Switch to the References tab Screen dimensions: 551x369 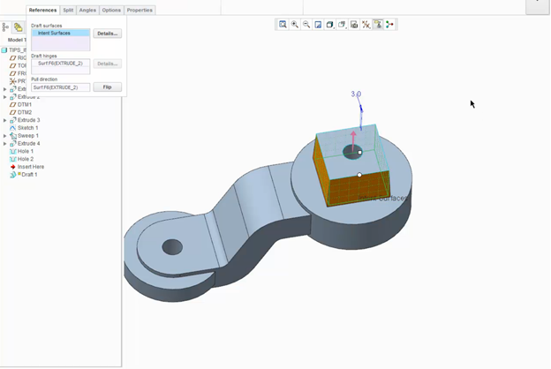click(42, 11)
